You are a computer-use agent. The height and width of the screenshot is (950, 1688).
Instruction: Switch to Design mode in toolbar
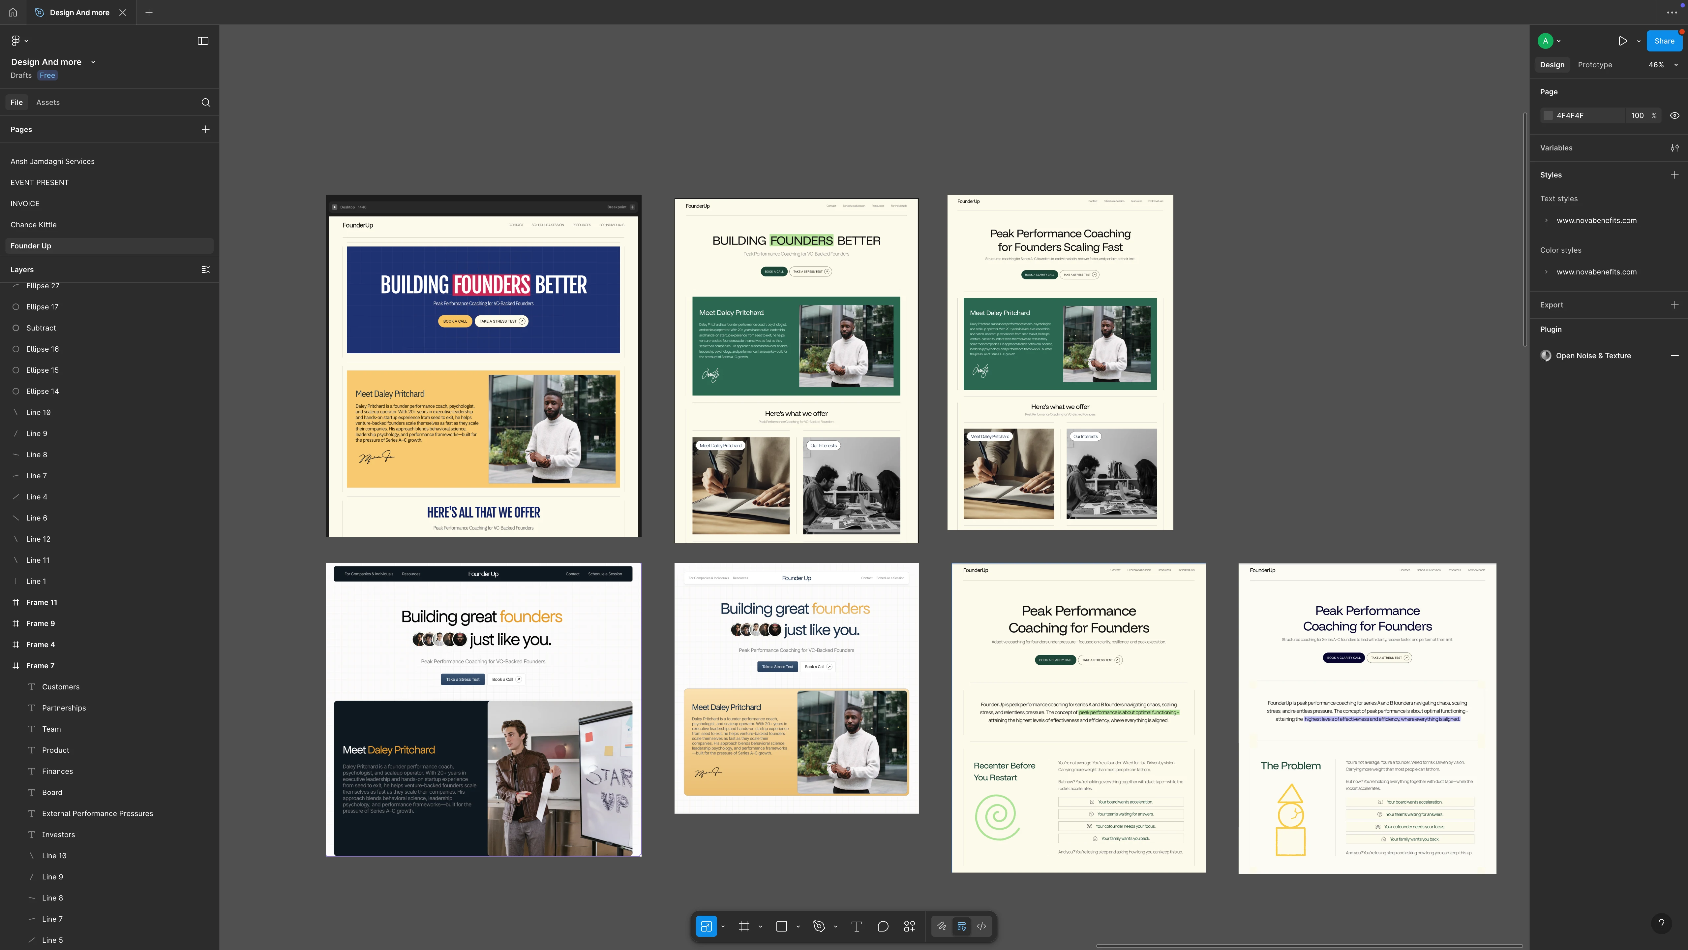[961, 926]
